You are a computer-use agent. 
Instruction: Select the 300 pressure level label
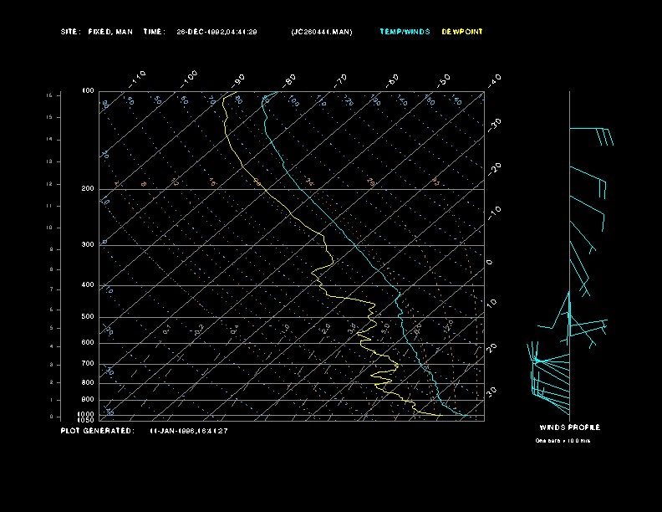click(88, 245)
